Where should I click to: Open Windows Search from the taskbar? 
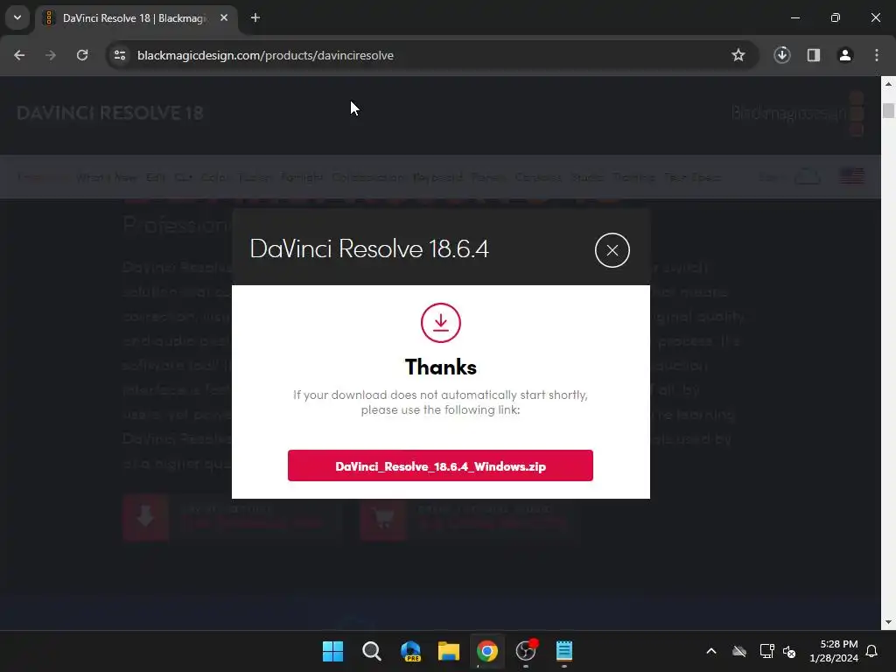pos(372,651)
